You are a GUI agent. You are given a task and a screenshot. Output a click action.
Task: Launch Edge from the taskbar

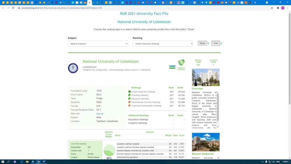point(22,162)
